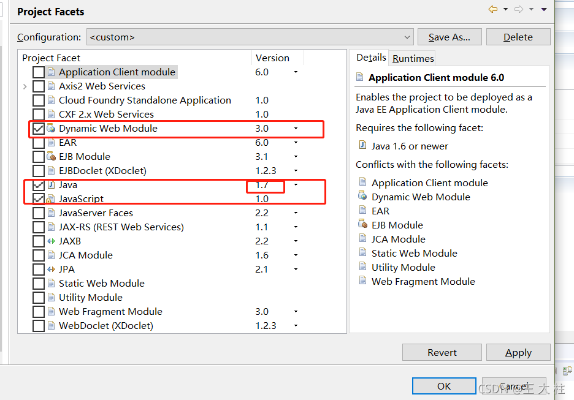The height and width of the screenshot is (400, 574).
Task: Switch to the Runtimes tab
Action: point(413,59)
